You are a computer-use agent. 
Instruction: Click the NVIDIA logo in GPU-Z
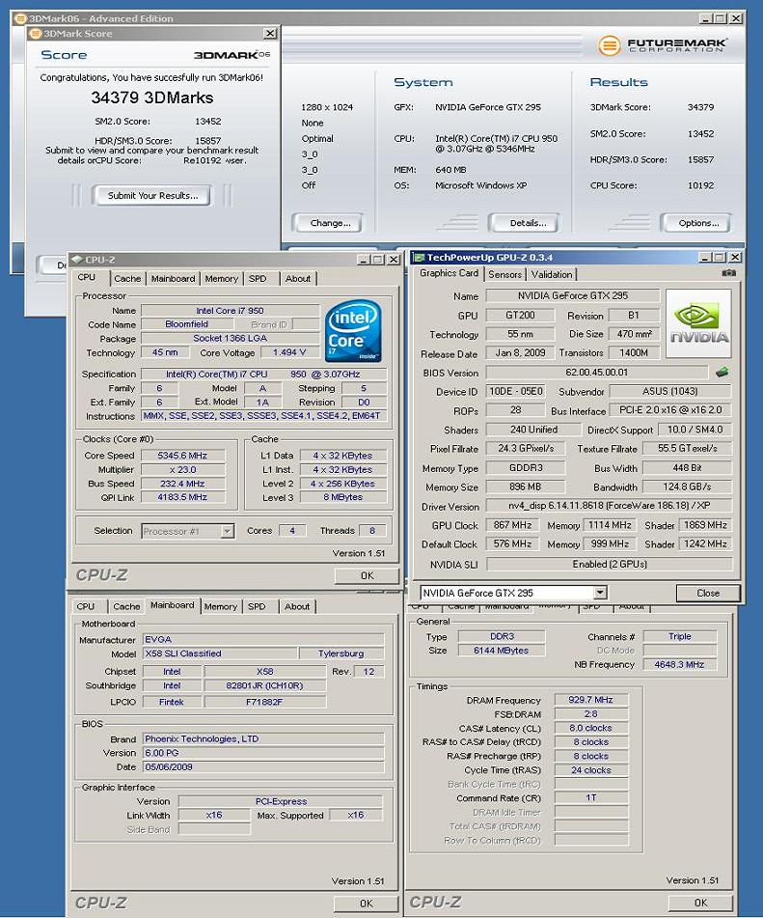[x=698, y=323]
